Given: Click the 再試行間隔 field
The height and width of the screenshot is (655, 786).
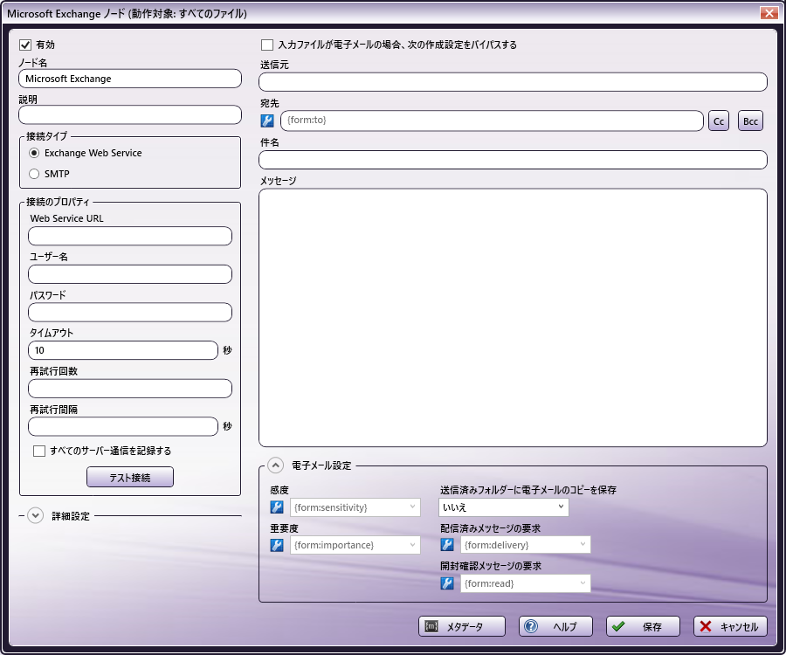Looking at the screenshot, I should coord(123,426).
